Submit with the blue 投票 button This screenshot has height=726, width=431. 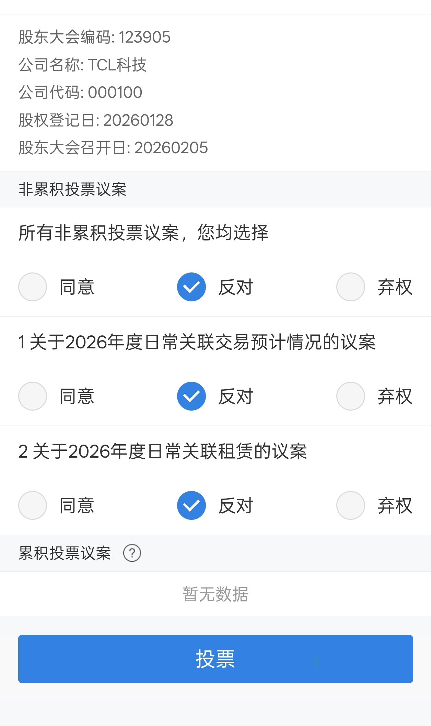tap(215, 659)
